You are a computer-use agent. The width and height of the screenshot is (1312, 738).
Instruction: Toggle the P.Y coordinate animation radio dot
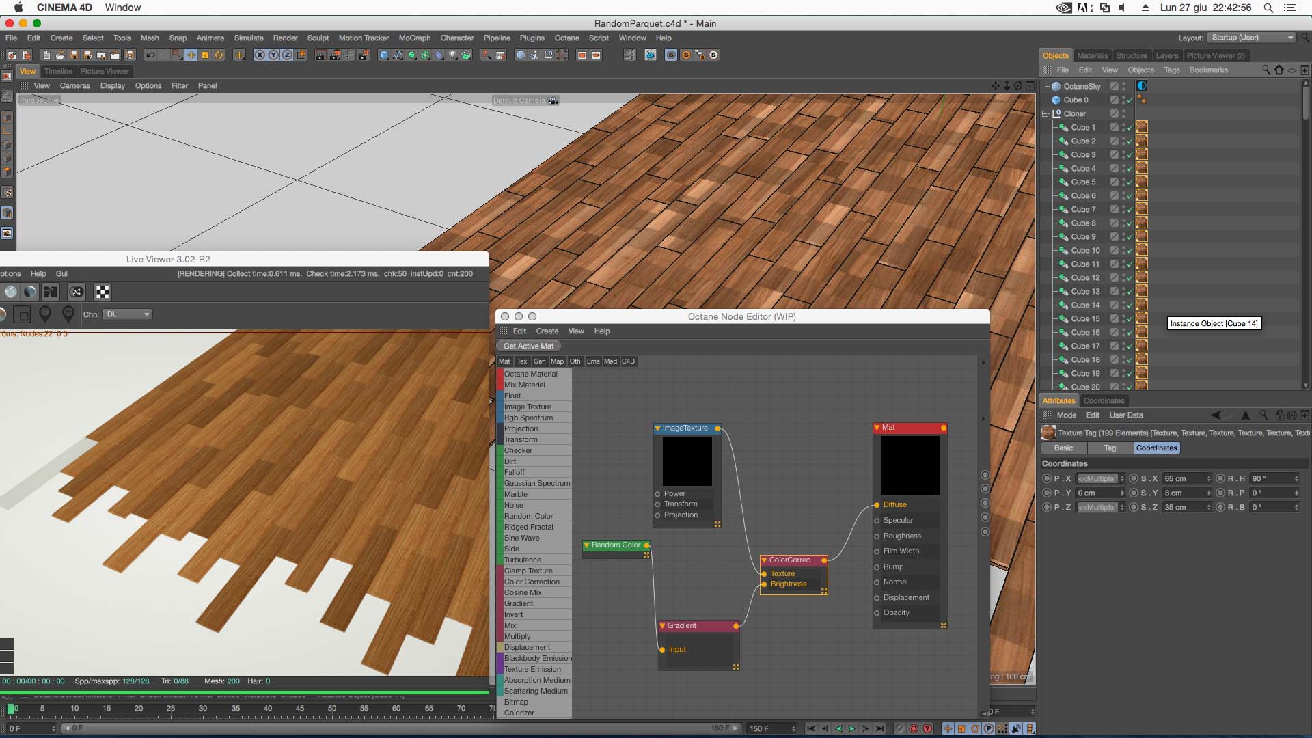[1047, 493]
